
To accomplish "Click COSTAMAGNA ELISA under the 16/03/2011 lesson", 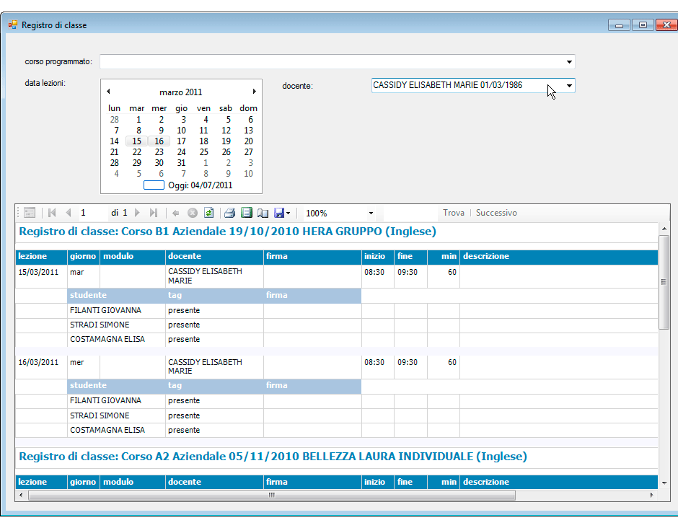I will coord(107,431).
